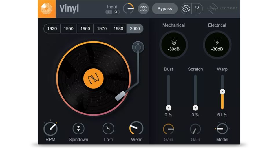278x155 pixels.
Task: Click the RPM knob
Action: pos(50,128)
